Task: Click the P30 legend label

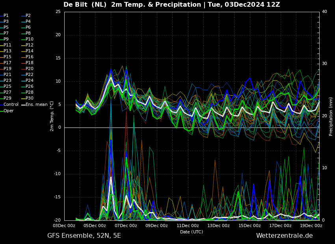Action: (x=29, y=98)
